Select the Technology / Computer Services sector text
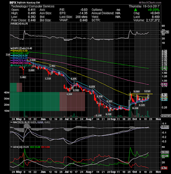Screen dimensions: 171x174 tap(33, 7)
